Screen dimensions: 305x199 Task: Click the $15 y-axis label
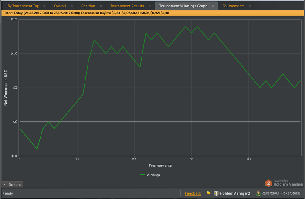pos(14,20)
